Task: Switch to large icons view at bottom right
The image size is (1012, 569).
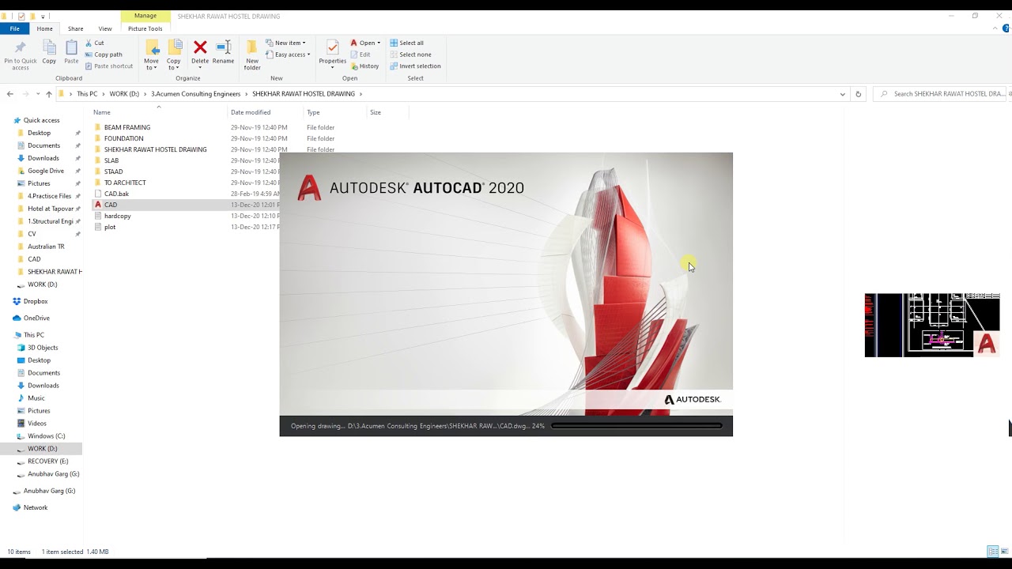Action: click(x=1003, y=552)
